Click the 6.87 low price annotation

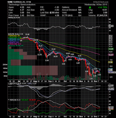click(x=78, y=63)
